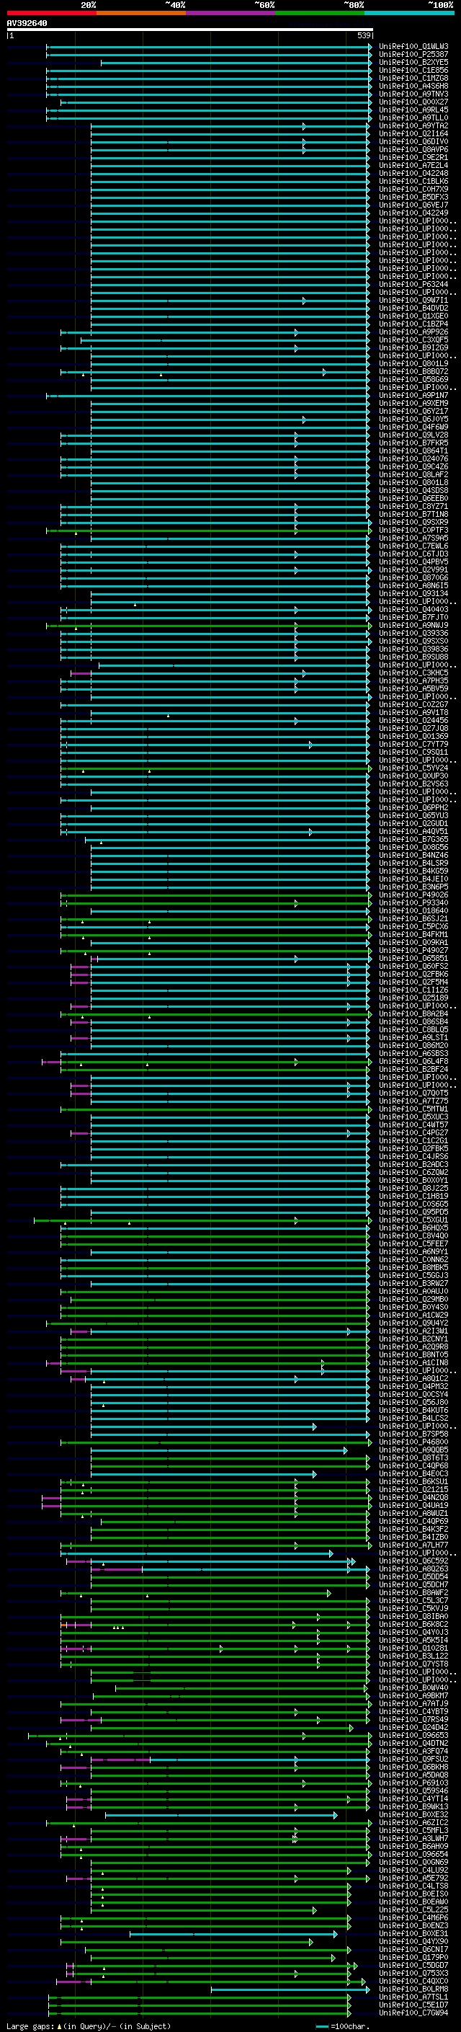This screenshot has width=461, height=2032.
Task: Select the UniRef100_A6SBS3 label
Action: [413, 1053]
